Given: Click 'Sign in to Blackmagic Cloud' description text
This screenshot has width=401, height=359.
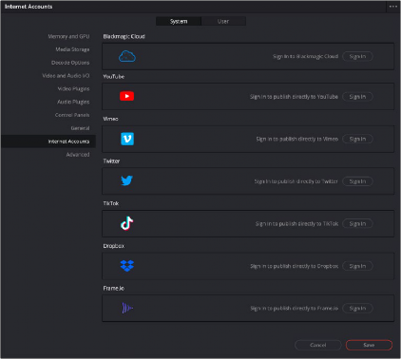Looking at the screenshot, I should pyautogui.click(x=305, y=56).
